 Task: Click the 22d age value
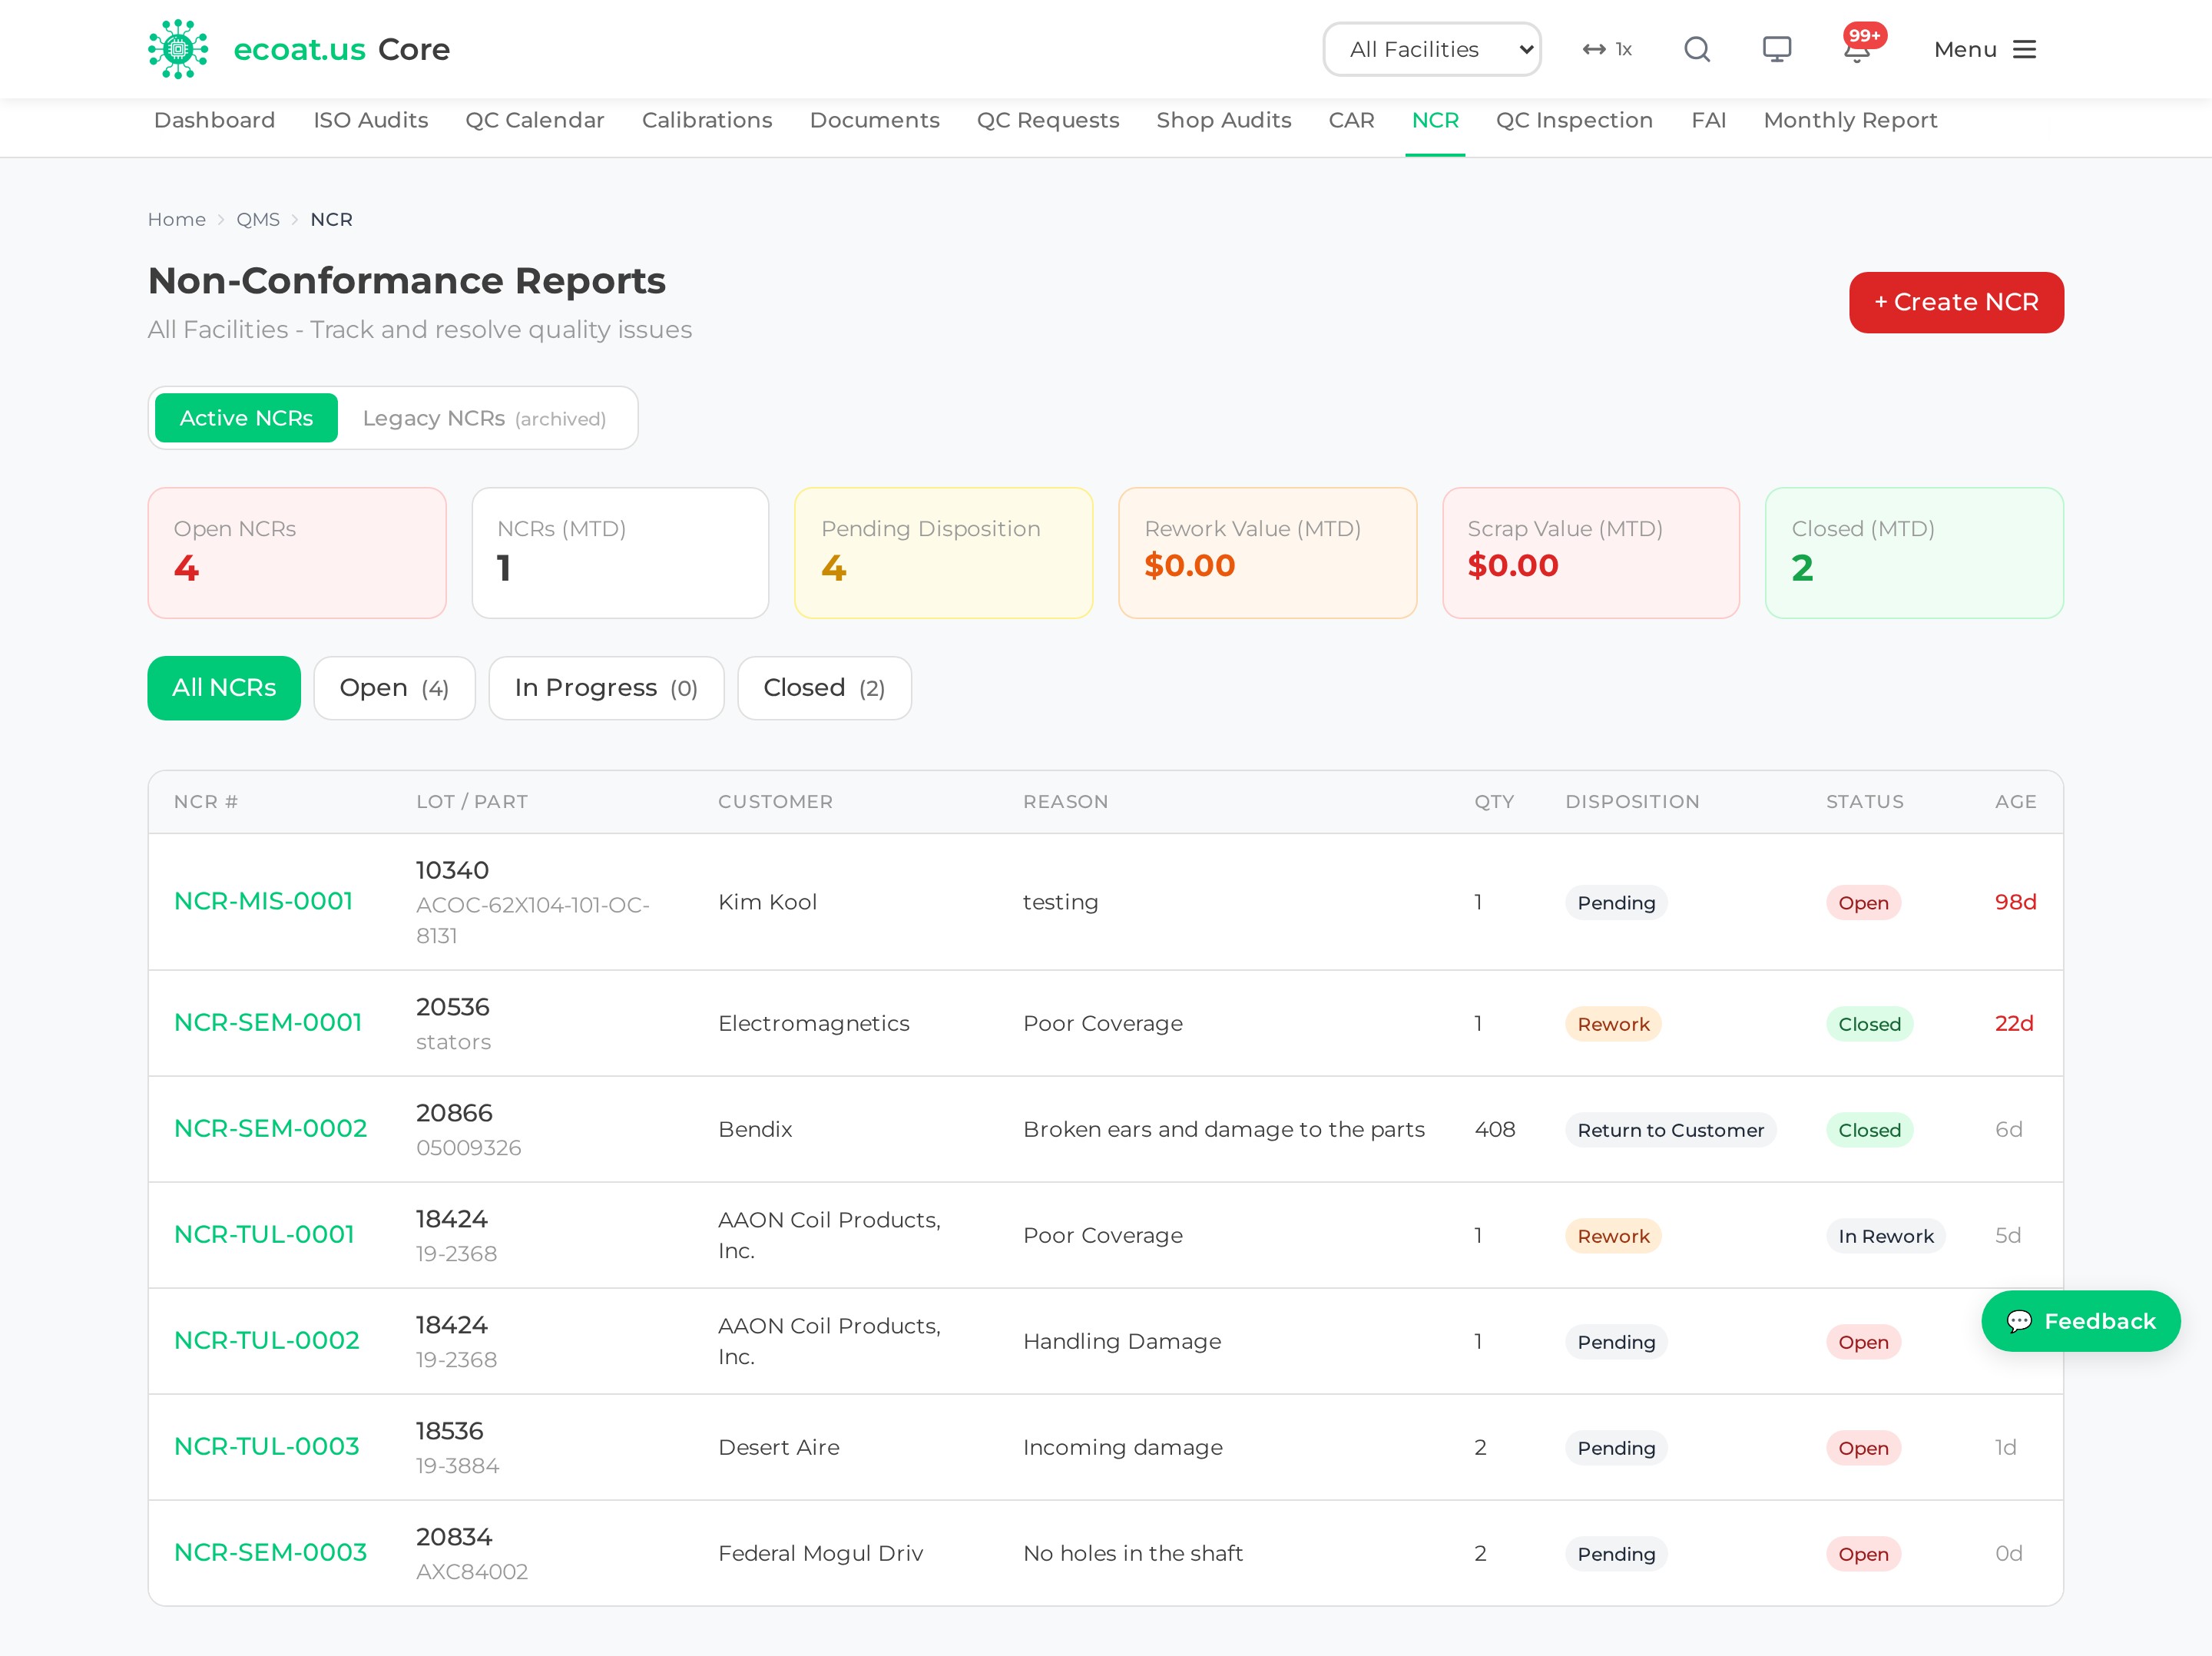2014,1023
